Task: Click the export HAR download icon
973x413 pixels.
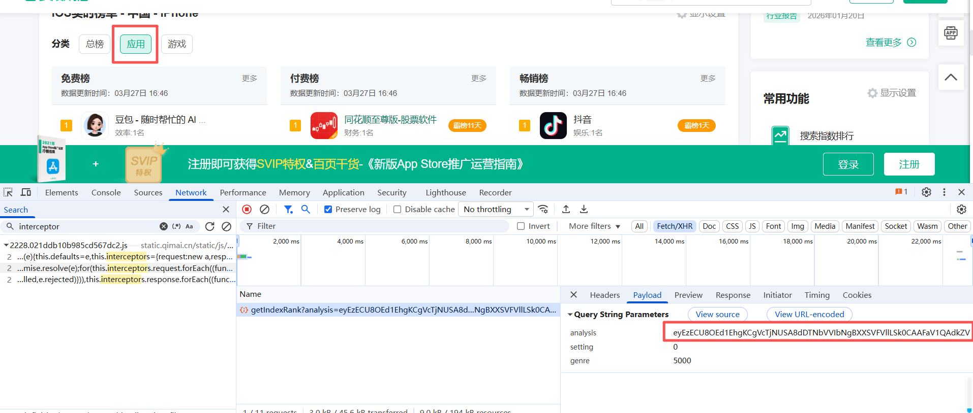Action: pyautogui.click(x=584, y=209)
